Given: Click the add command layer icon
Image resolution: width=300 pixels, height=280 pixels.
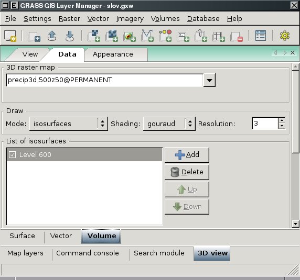Looking at the screenshot, I should click(x=183, y=36).
